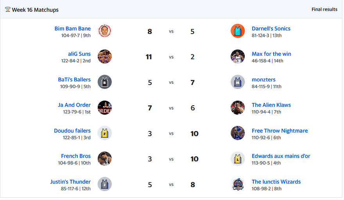
Task: Click Bim Bam Bane team avatar
Action: click(105, 31)
